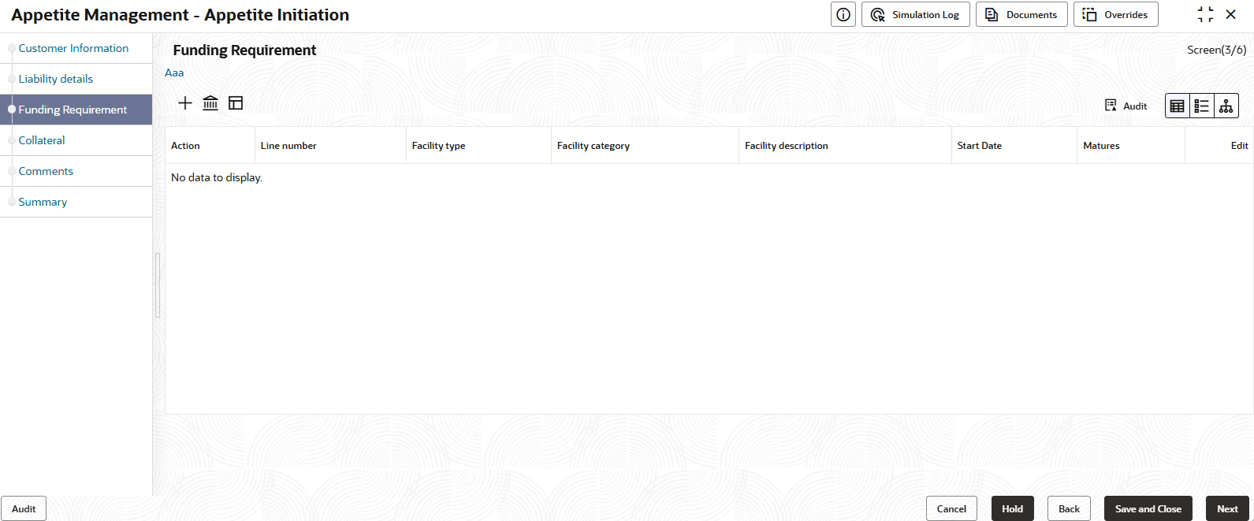Collapse the window with the minimize-screen icon

(x=1205, y=14)
